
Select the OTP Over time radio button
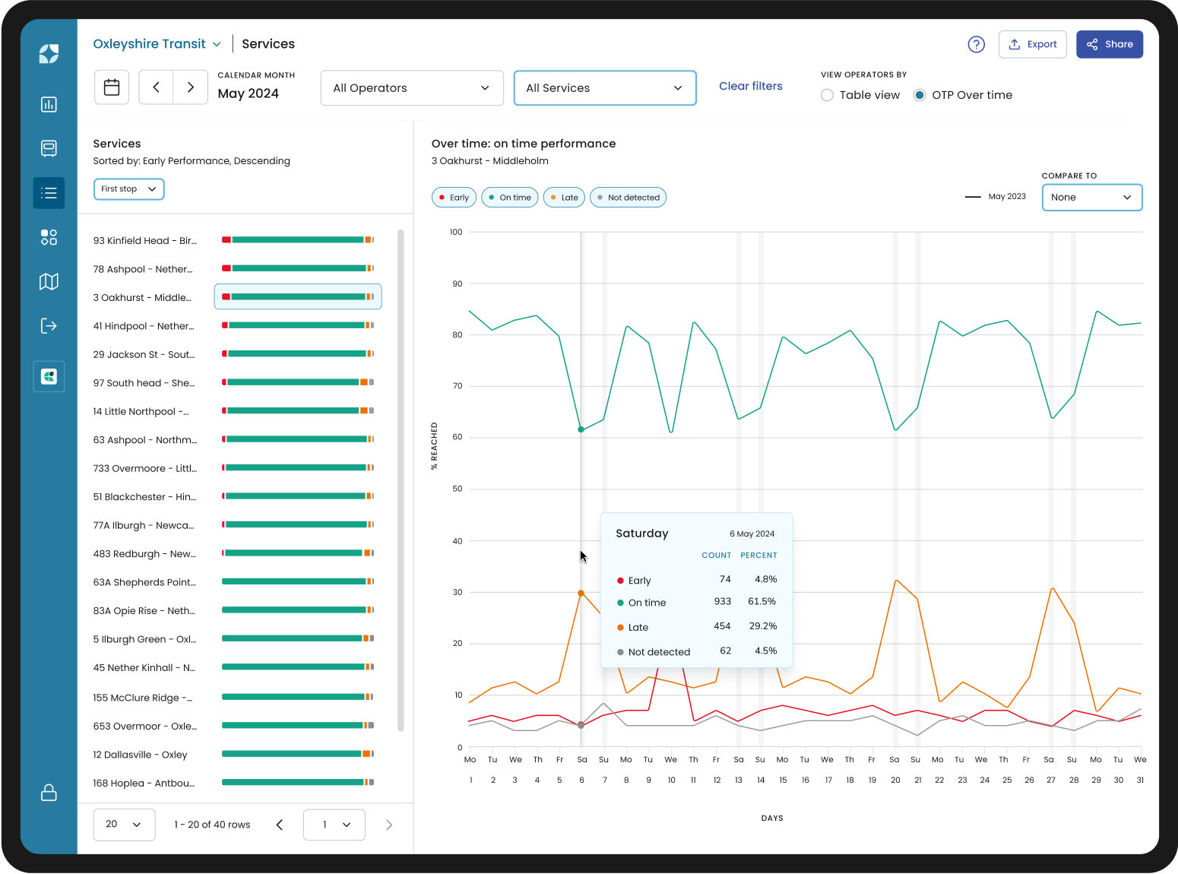(920, 95)
